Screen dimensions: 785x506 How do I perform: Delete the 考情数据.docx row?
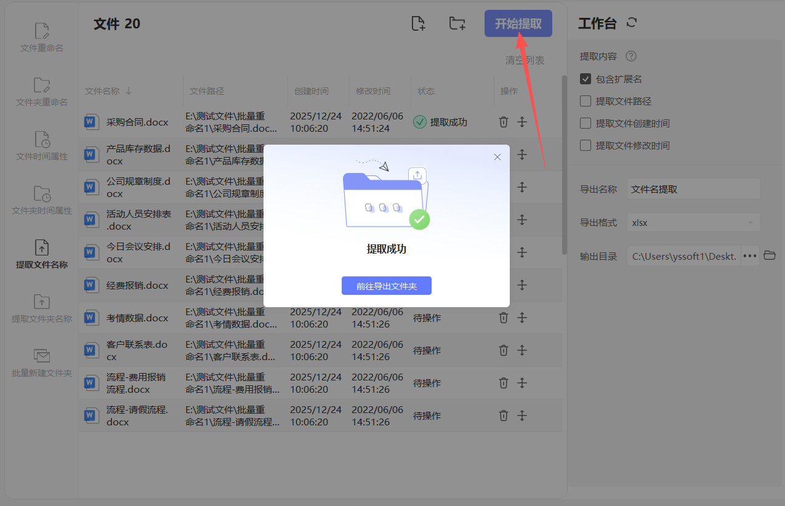pyautogui.click(x=503, y=318)
